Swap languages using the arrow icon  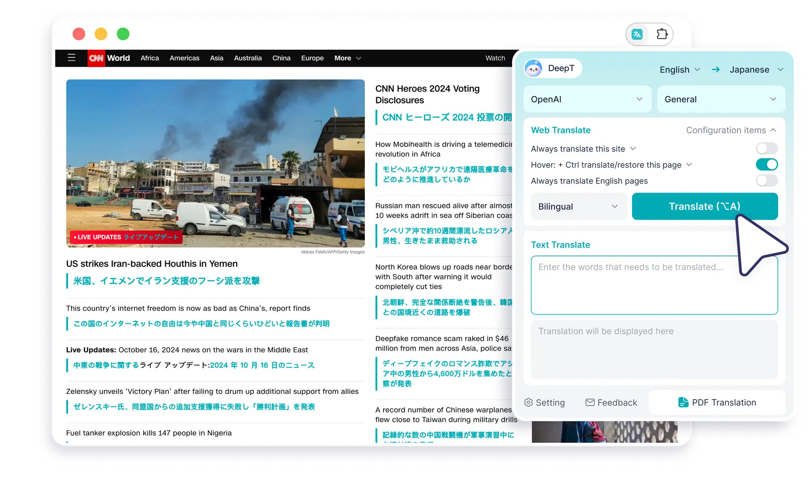pyautogui.click(x=715, y=69)
